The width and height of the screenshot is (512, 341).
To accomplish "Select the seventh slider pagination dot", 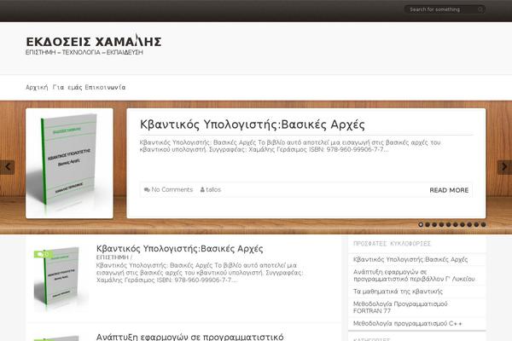I will 463,224.
